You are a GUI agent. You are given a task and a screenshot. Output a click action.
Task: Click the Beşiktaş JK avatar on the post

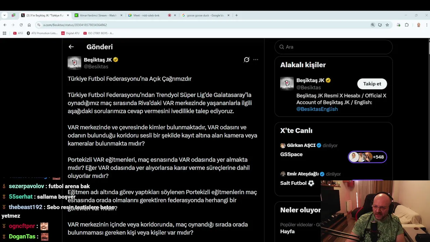point(74,63)
